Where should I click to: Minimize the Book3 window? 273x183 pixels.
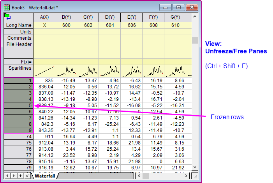click(x=166, y=7)
